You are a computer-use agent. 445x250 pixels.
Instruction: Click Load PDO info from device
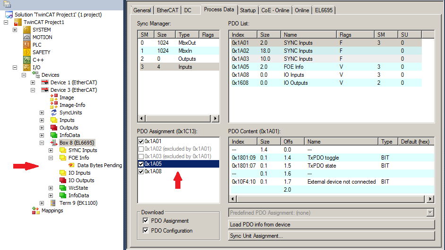pyautogui.click(x=331, y=225)
